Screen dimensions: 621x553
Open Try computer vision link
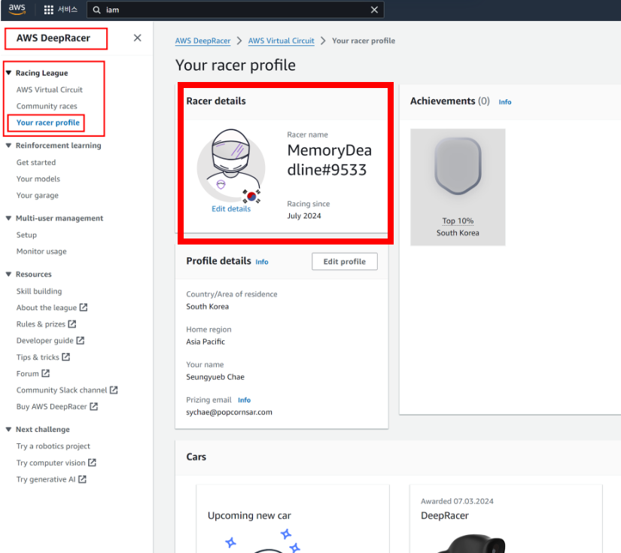(50, 463)
